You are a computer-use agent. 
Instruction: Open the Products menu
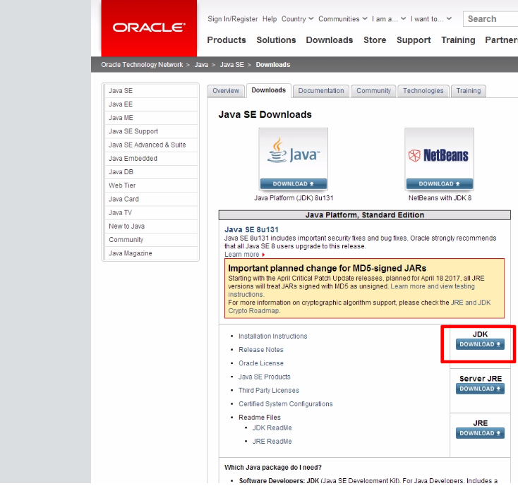point(227,40)
